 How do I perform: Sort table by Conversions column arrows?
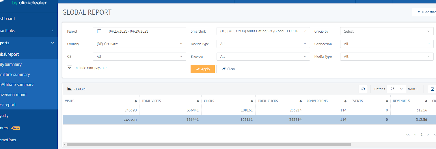point(345,101)
